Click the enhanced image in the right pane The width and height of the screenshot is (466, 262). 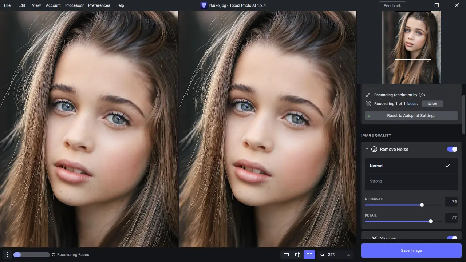click(268, 129)
